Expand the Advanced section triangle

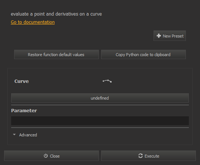14,135
